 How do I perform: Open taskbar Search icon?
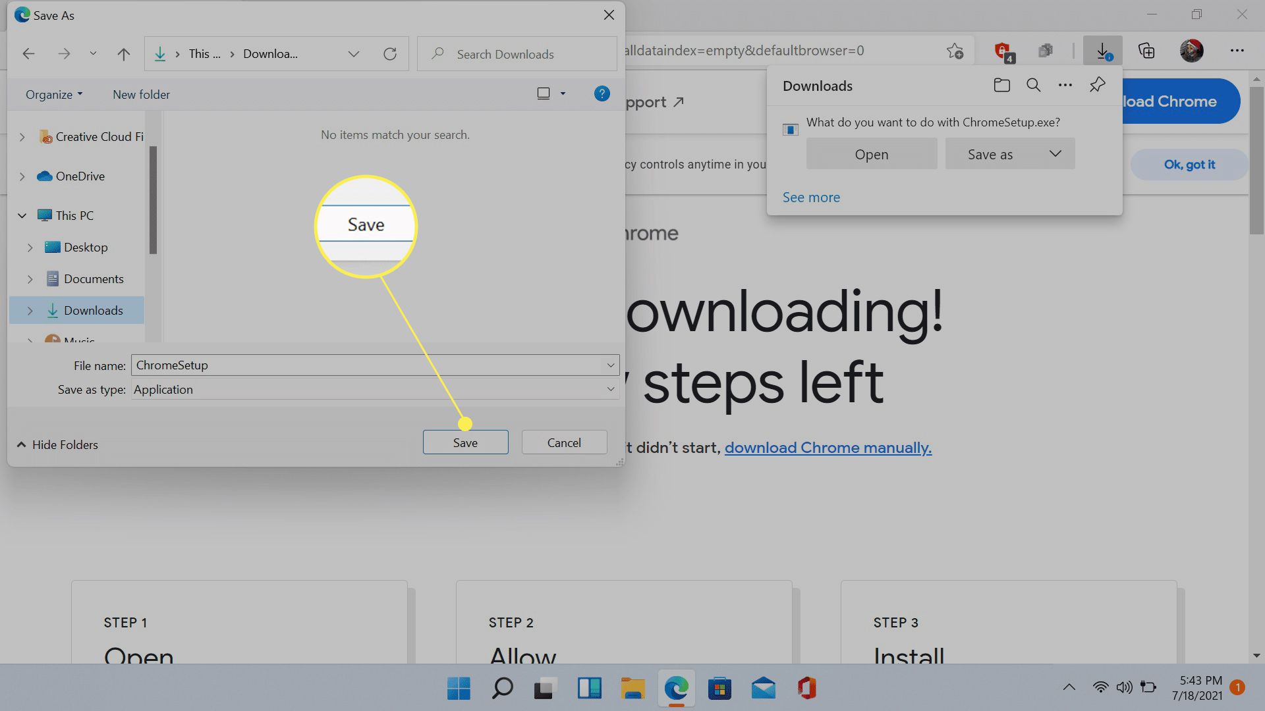click(x=502, y=689)
